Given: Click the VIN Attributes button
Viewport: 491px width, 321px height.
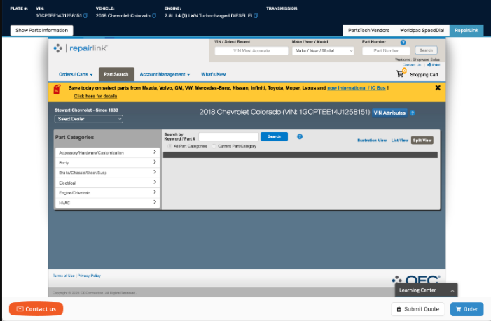Looking at the screenshot, I should pos(389,113).
